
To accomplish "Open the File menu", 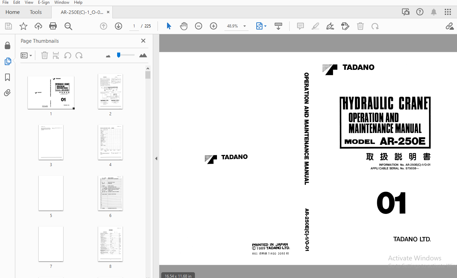I will coord(5,2).
